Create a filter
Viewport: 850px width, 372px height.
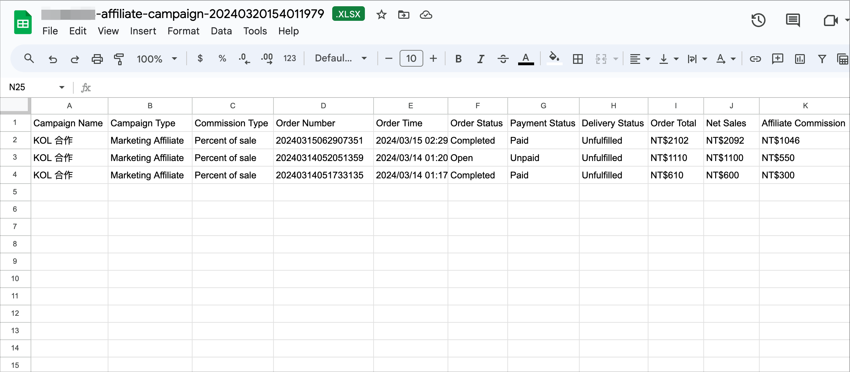tap(822, 59)
